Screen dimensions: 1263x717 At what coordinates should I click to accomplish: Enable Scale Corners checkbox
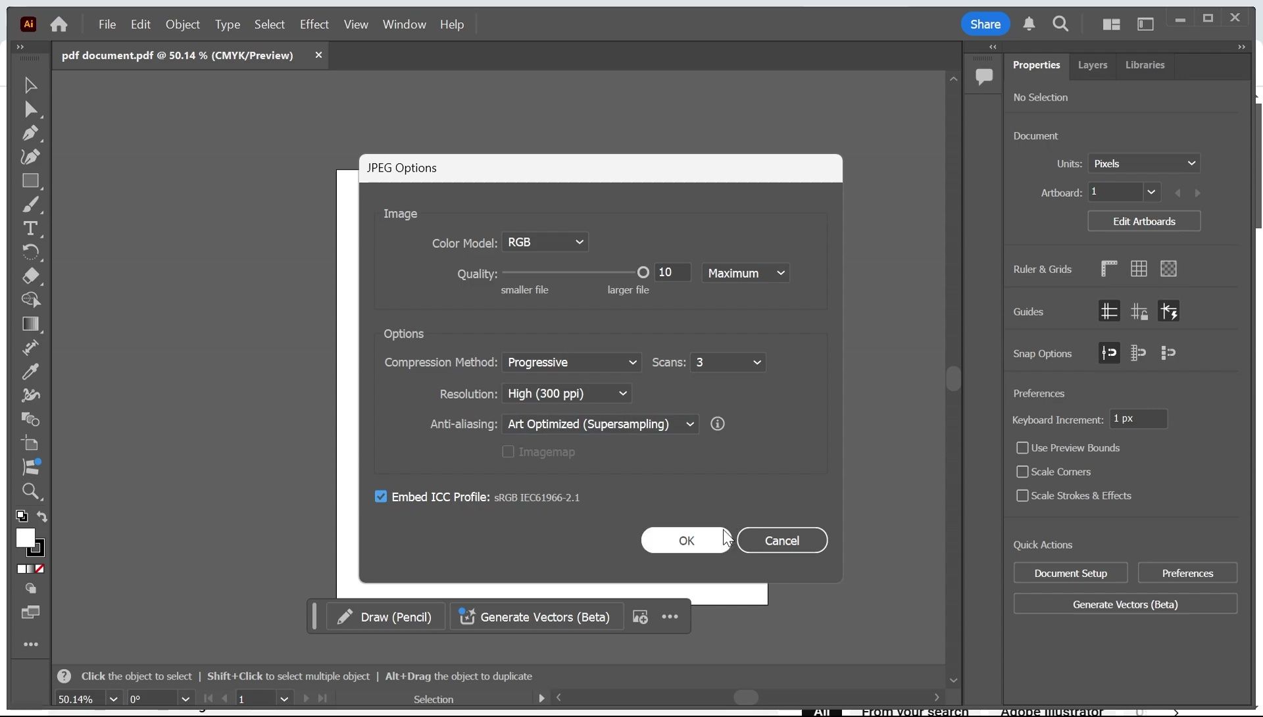[x=1022, y=472]
